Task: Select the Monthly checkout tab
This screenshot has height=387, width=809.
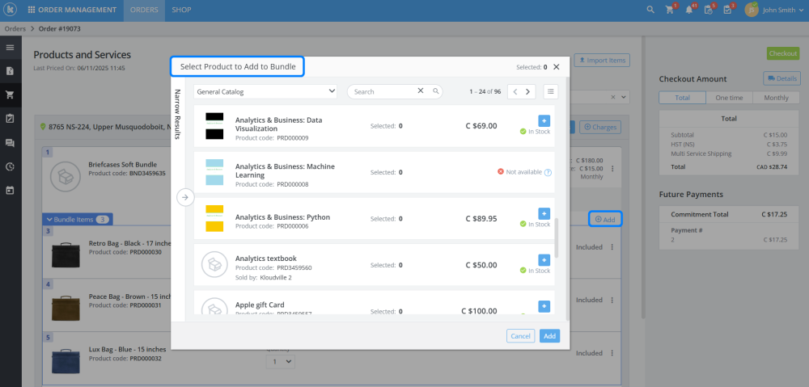Action: coord(777,98)
